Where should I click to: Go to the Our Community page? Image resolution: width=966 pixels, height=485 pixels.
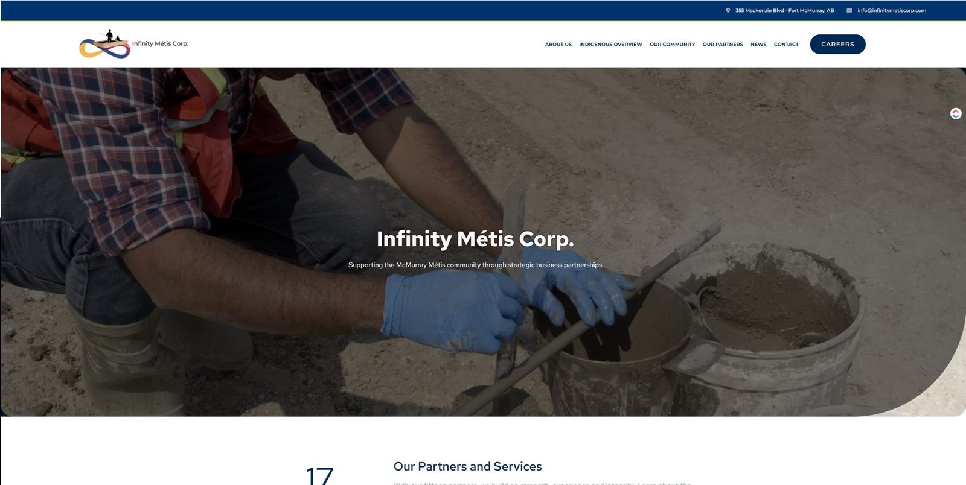672,45
